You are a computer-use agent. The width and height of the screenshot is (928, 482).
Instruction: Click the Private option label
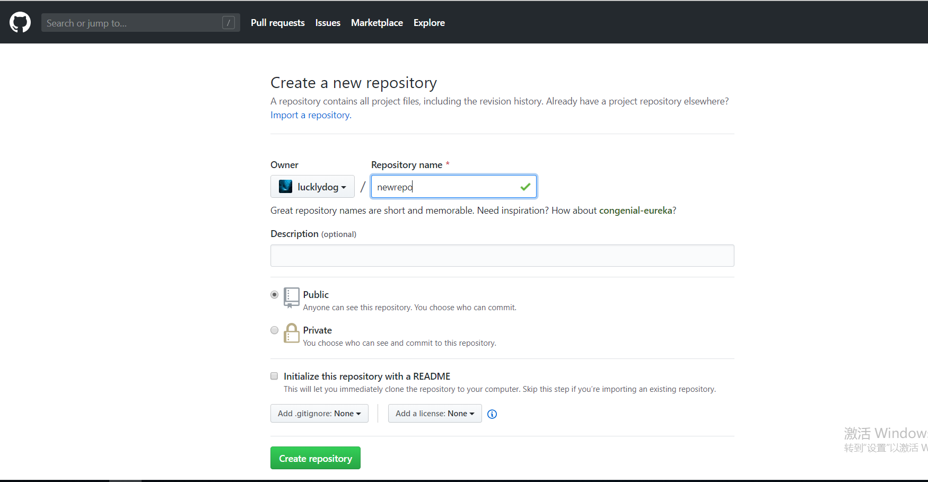click(x=318, y=330)
